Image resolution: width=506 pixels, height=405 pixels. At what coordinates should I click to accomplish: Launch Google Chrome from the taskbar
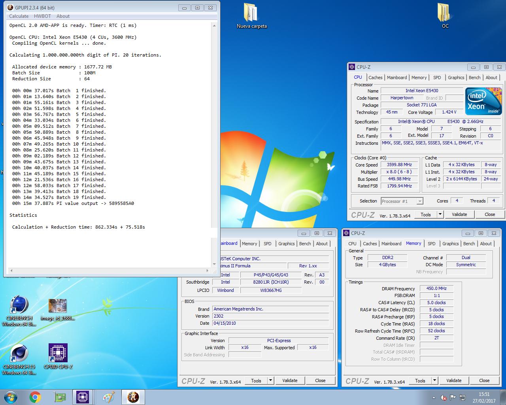[35, 397]
